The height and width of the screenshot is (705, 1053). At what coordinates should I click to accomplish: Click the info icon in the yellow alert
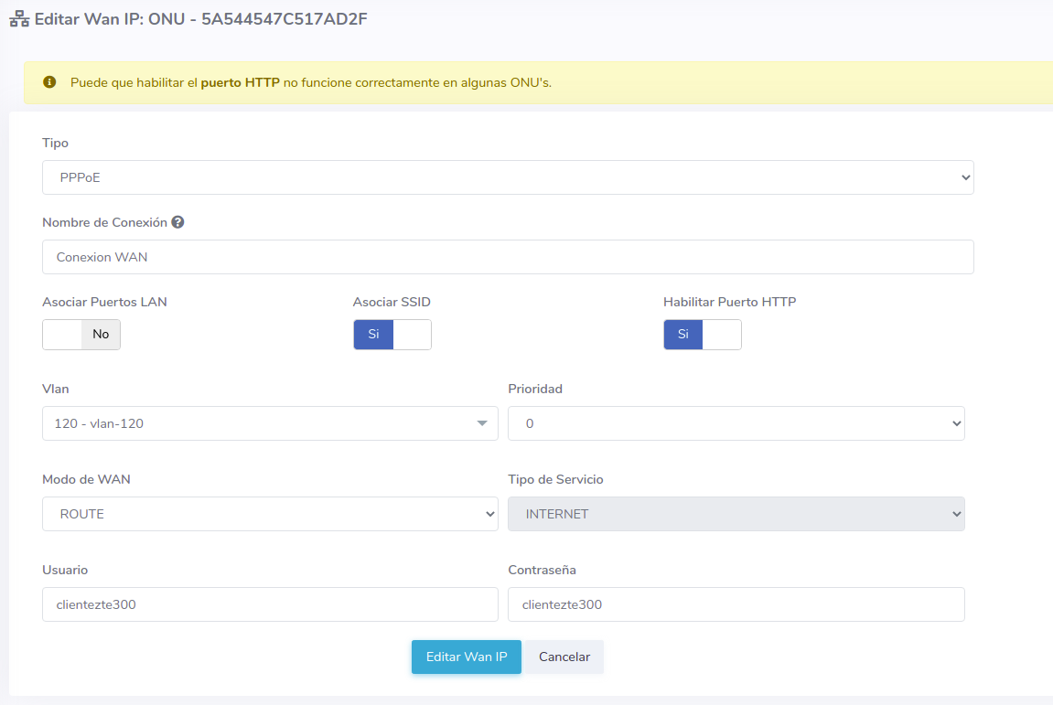tap(50, 82)
